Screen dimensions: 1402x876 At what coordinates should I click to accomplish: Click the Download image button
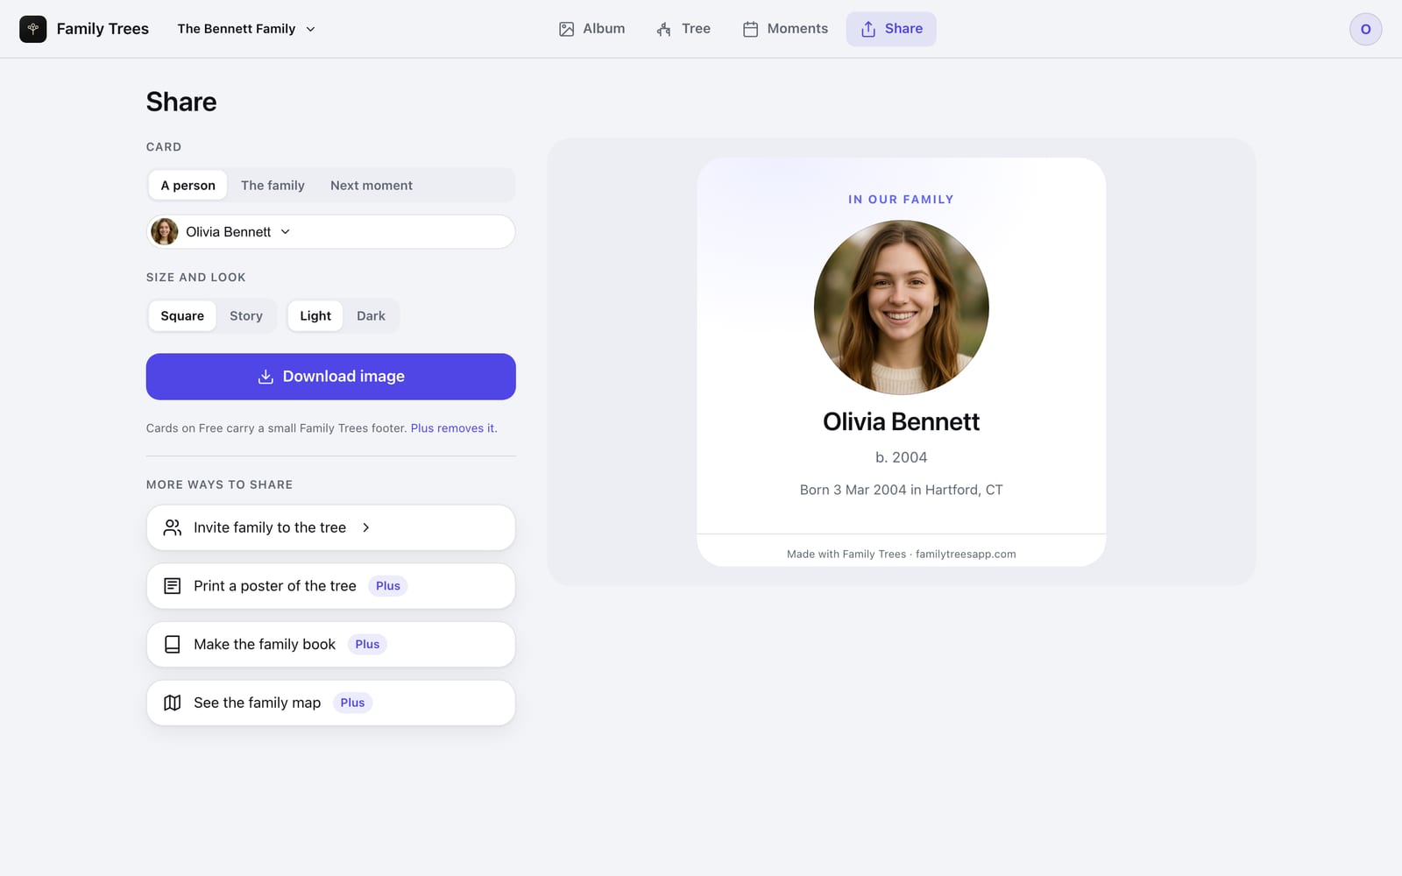pos(331,377)
